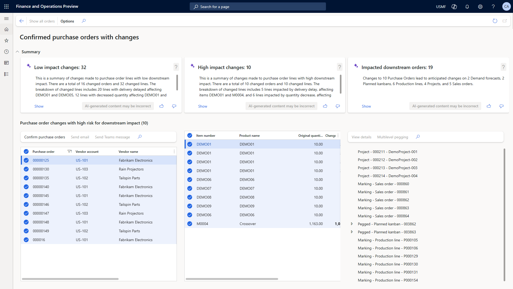Click Show on the High impact changes card
Viewport: 513px width, 289px height.
click(203, 106)
